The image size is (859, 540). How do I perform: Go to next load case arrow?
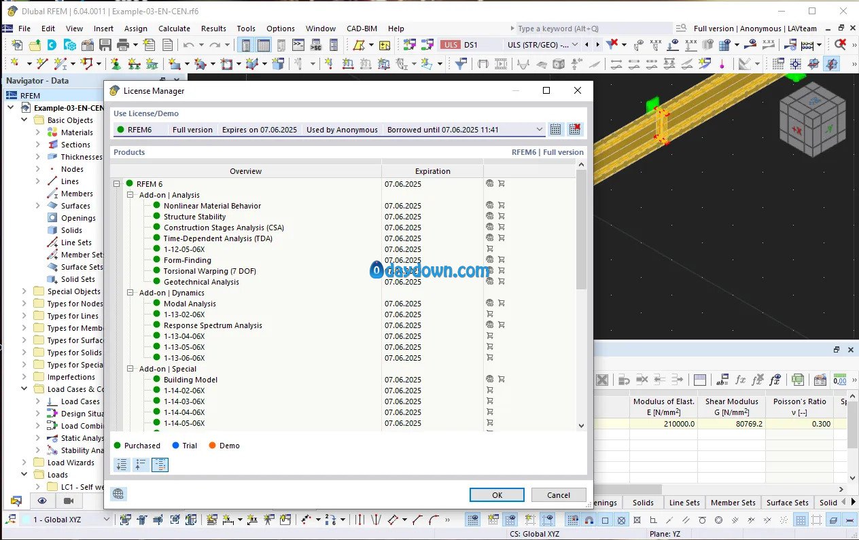tap(598, 45)
